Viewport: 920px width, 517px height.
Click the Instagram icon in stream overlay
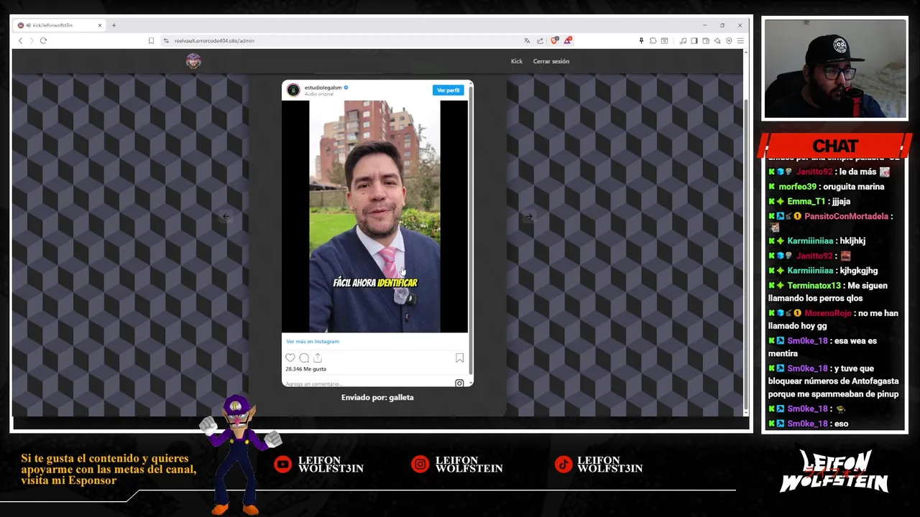[x=420, y=465]
